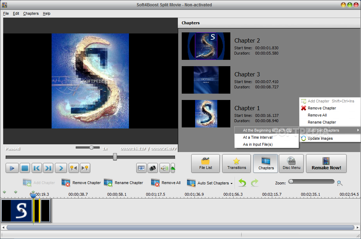
Task: Click Remove Chapter in the toolbar
Action: (x=81, y=183)
